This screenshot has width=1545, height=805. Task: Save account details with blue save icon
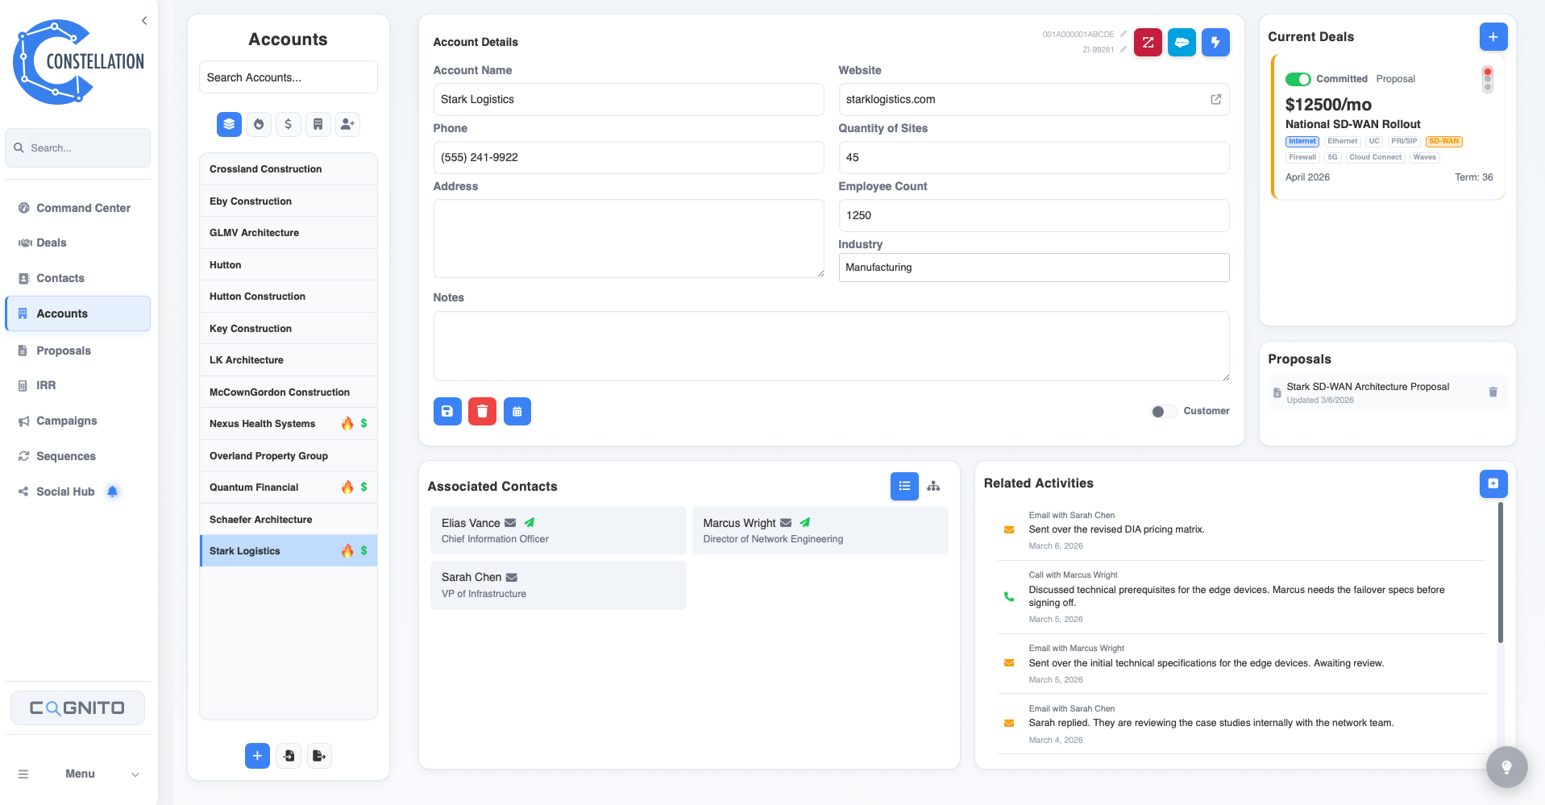tap(447, 411)
